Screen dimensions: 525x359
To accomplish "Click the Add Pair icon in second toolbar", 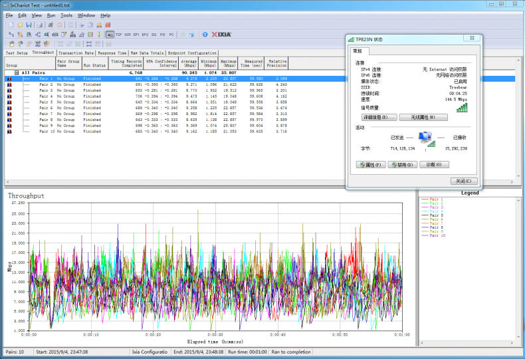I will [x=11, y=34].
